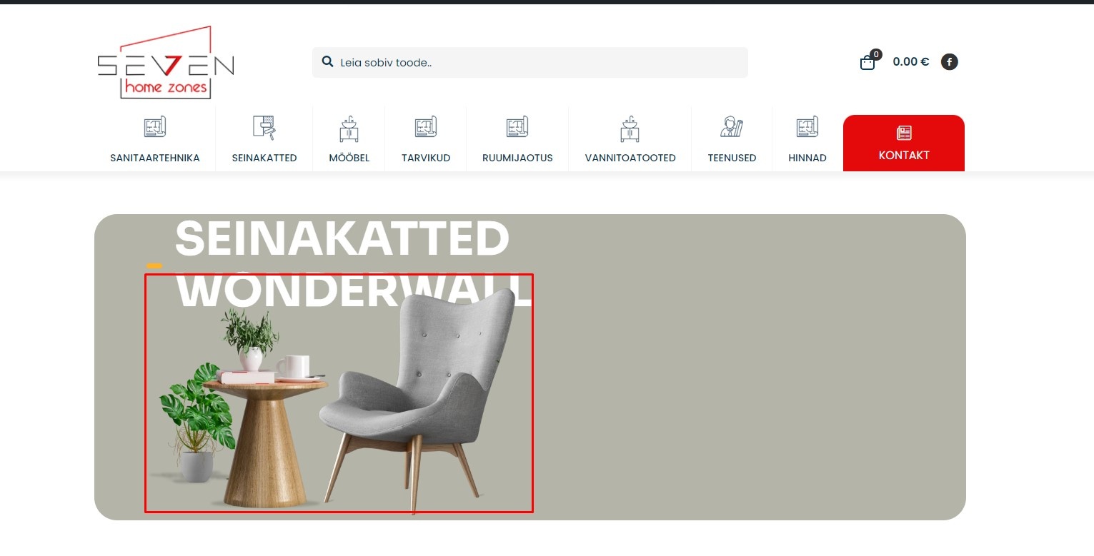Focus the 'Leia sobiv toode..' search field
The image size is (1094, 556).
530,63
